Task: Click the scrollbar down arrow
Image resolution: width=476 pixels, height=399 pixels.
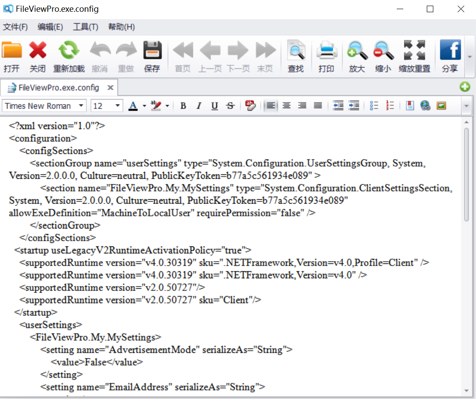Action: (466, 391)
